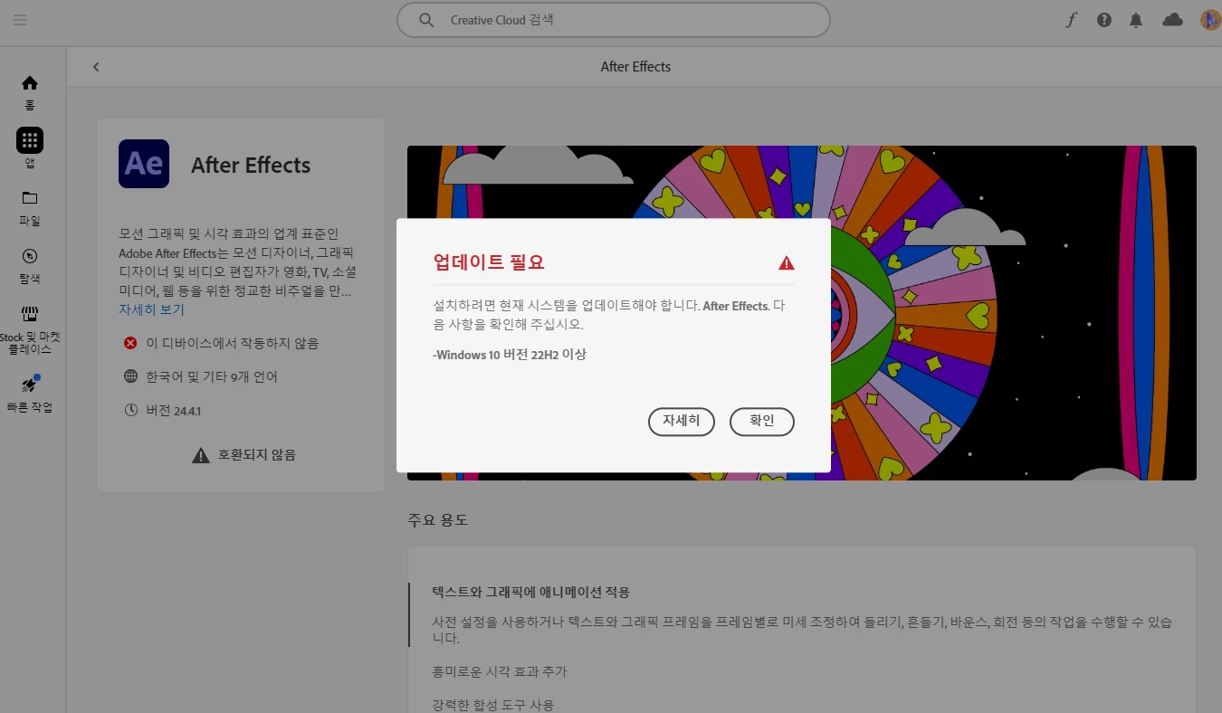This screenshot has height=713, width=1222.
Task: Click 호환되지 않음 label
Action: tap(256, 454)
